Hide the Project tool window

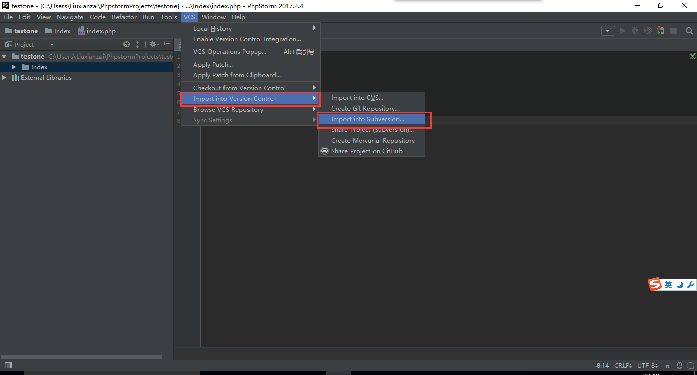[x=167, y=45]
